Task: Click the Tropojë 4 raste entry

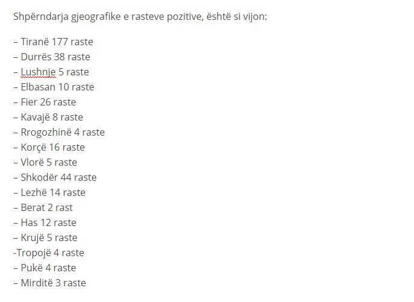Action: coord(49,253)
